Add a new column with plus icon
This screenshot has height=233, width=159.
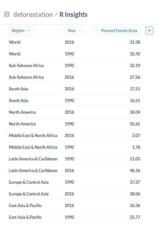pos(149,30)
